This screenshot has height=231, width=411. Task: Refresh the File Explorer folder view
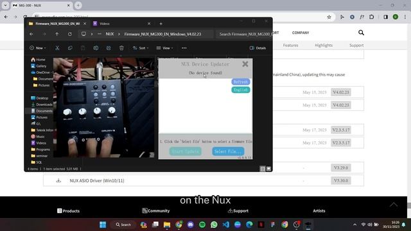pyautogui.click(x=70, y=34)
